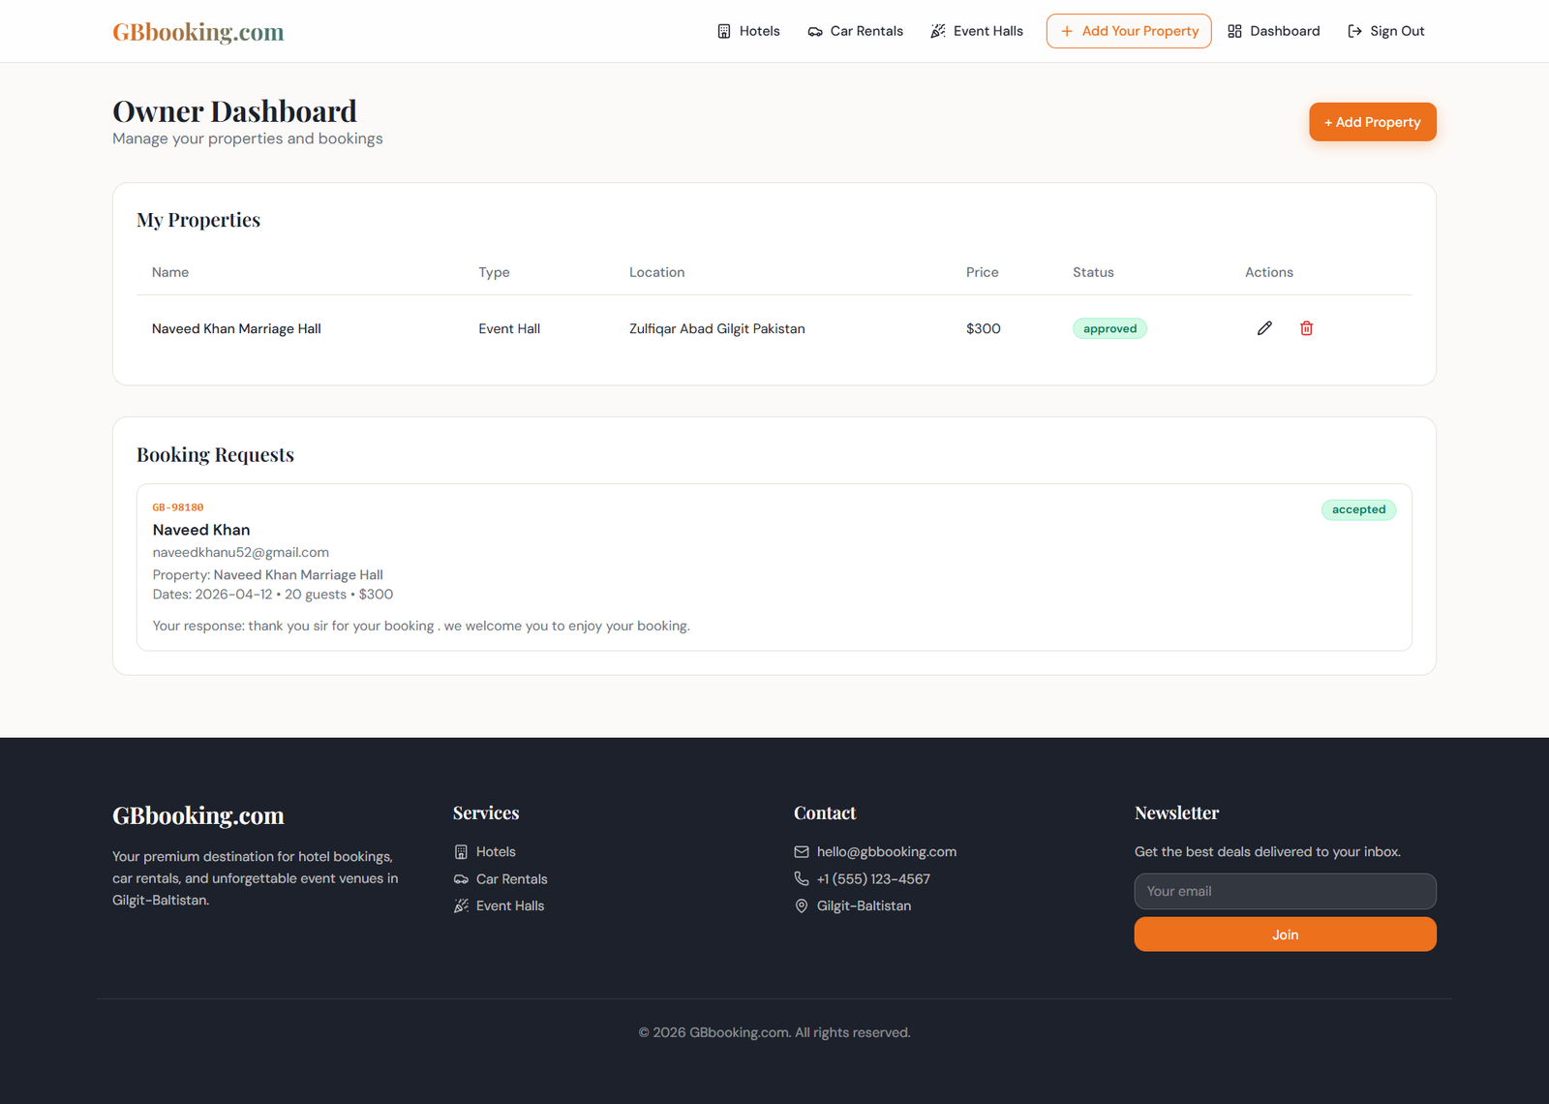Click the party popper icon beside Event Halls
The image size is (1549, 1104).
[x=937, y=31]
